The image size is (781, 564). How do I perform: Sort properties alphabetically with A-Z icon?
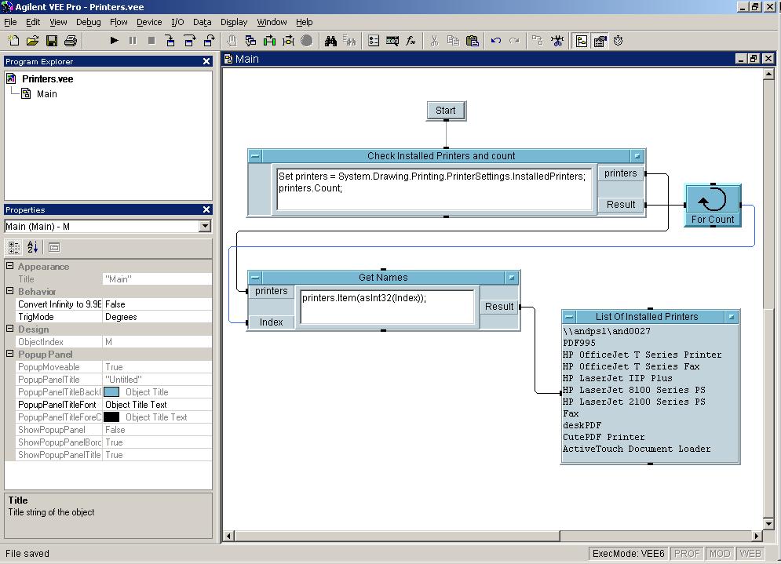32,247
